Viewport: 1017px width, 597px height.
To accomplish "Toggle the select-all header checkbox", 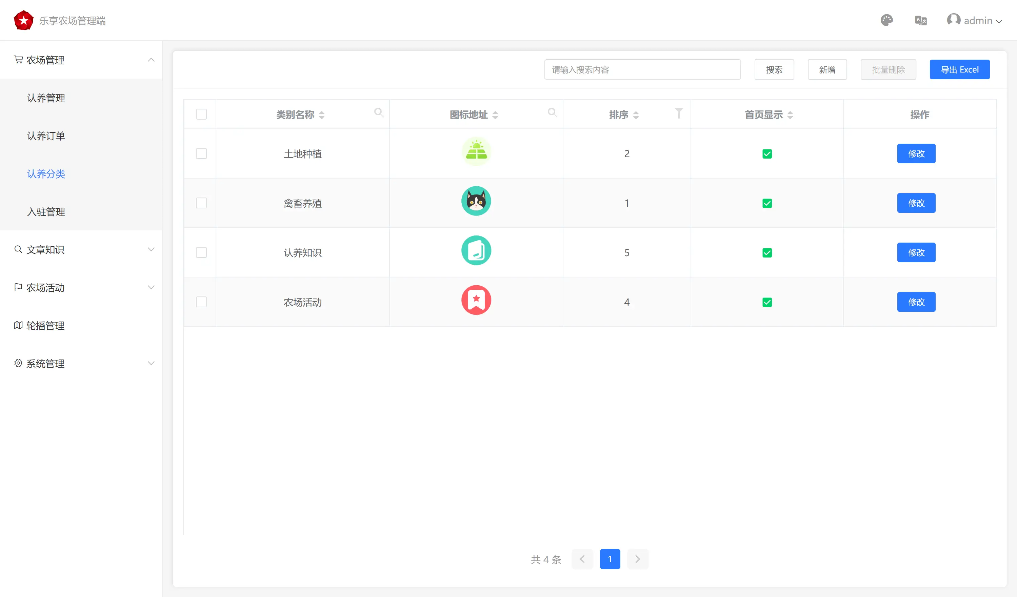I will tap(201, 114).
